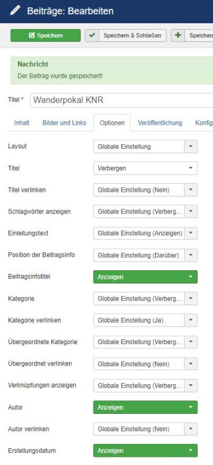Expand the Schlagwörter anzeigen arrow
Screen dimensions: 213x465
click(191, 212)
